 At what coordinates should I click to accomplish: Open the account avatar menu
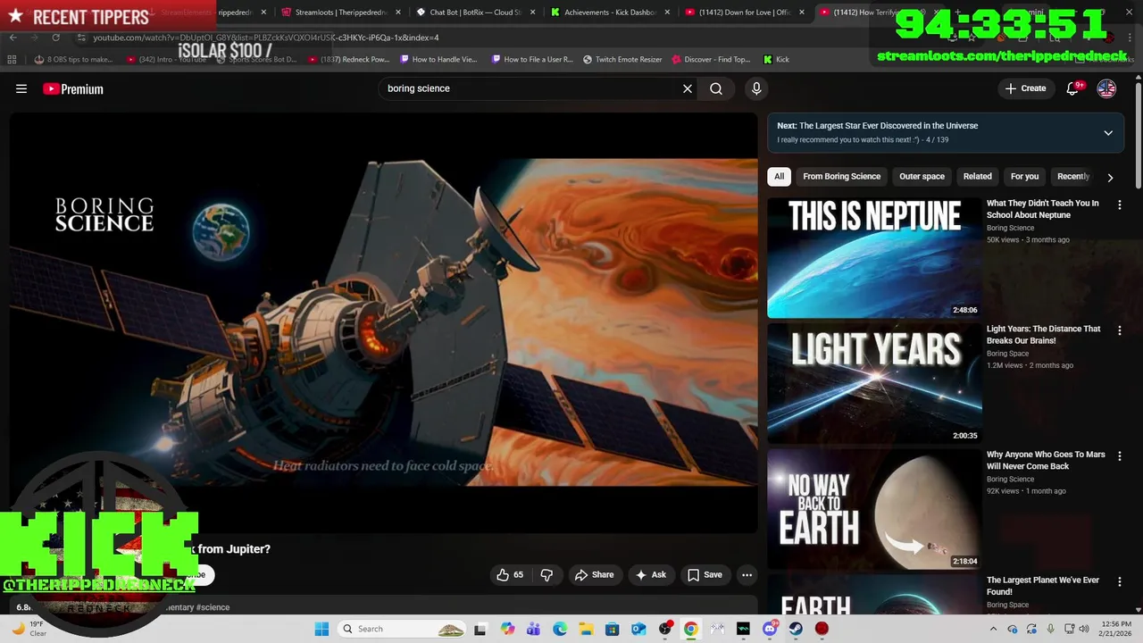pos(1106,88)
